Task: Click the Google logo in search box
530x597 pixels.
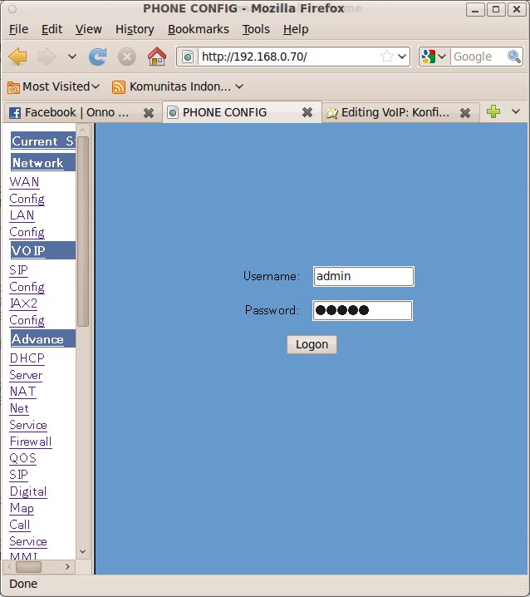Action: point(429,57)
